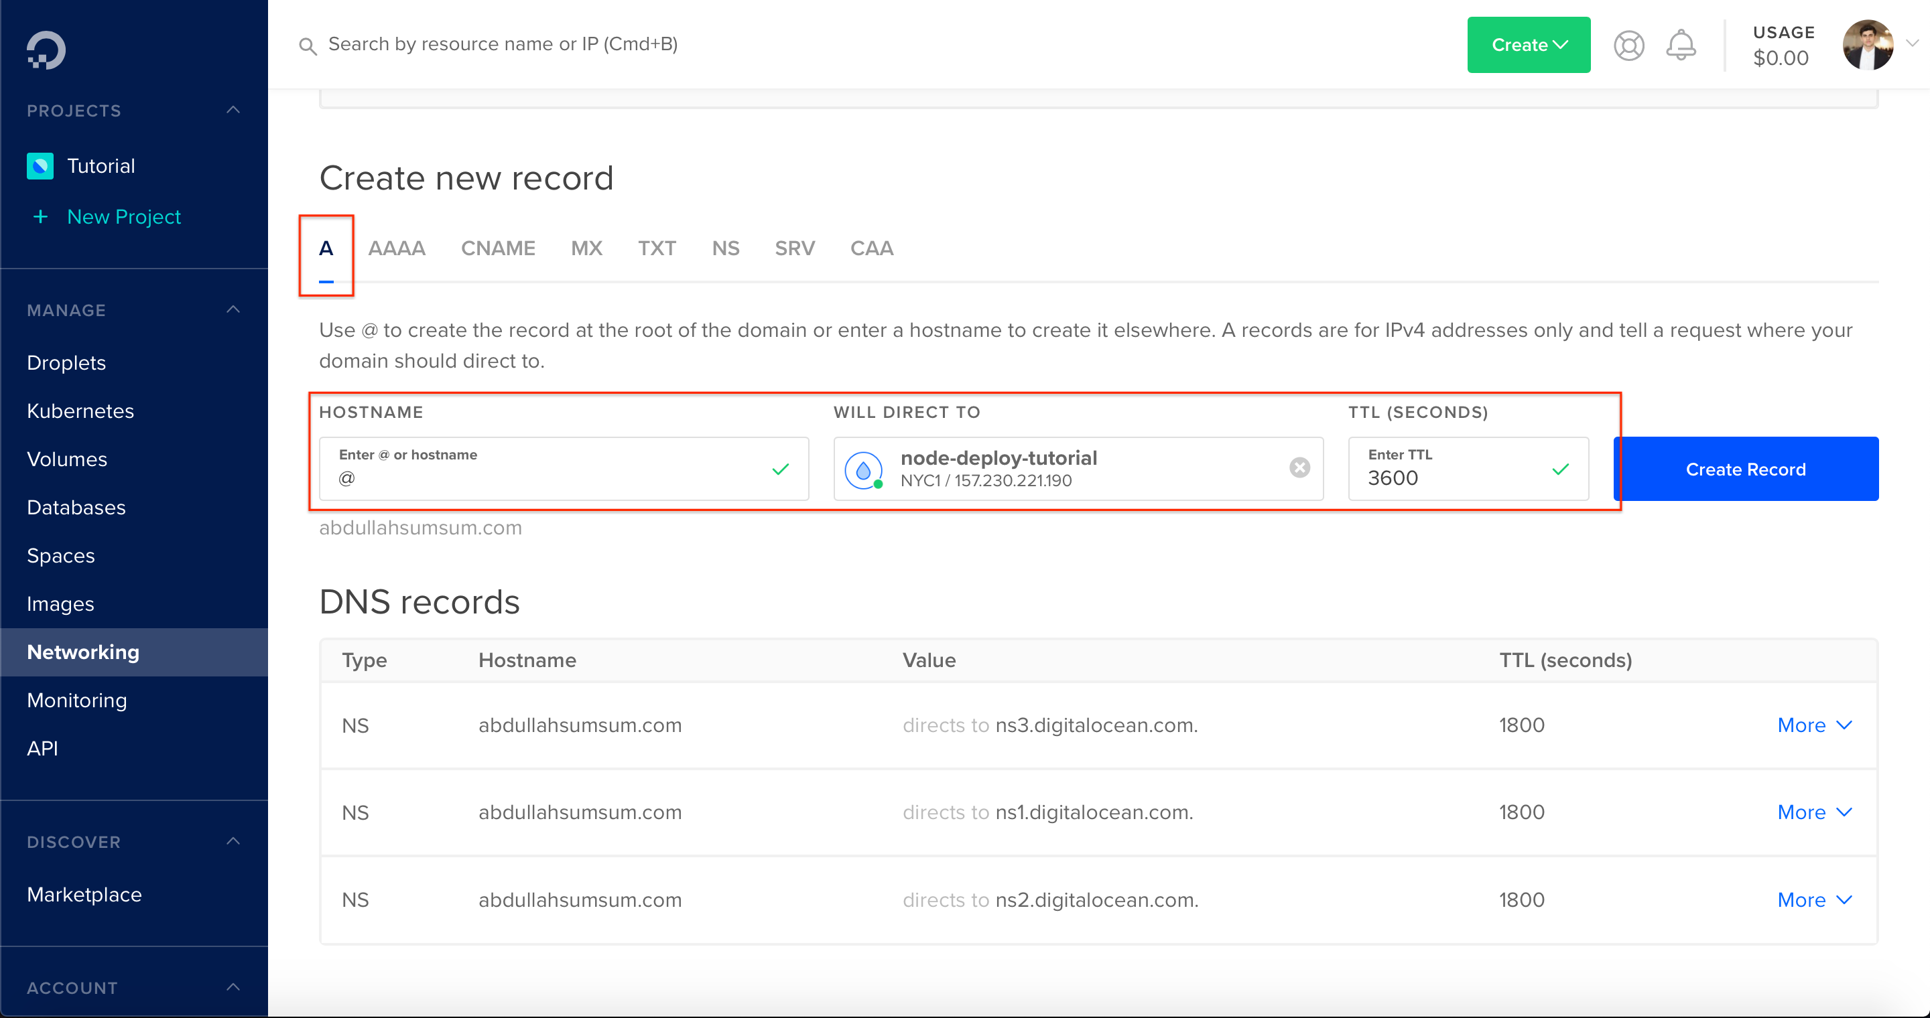Open Droplets in the sidebar
The height and width of the screenshot is (1018, 1930).
pyautogui.click(x=67, y=363)
